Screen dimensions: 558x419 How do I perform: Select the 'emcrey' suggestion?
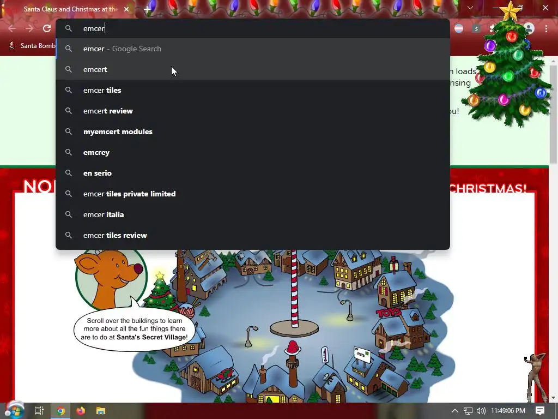click(x=253, y=152)
